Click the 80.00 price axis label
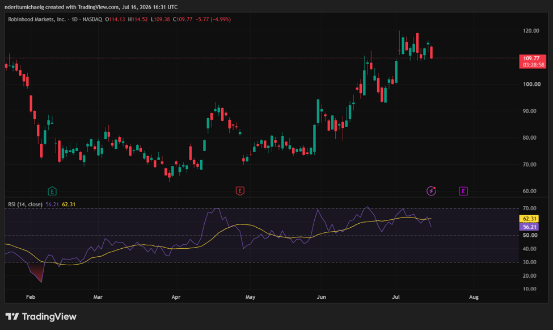Image resolution: width=553 pixels, height=330 pixels. pyautogui.click(x=529, y=138)
